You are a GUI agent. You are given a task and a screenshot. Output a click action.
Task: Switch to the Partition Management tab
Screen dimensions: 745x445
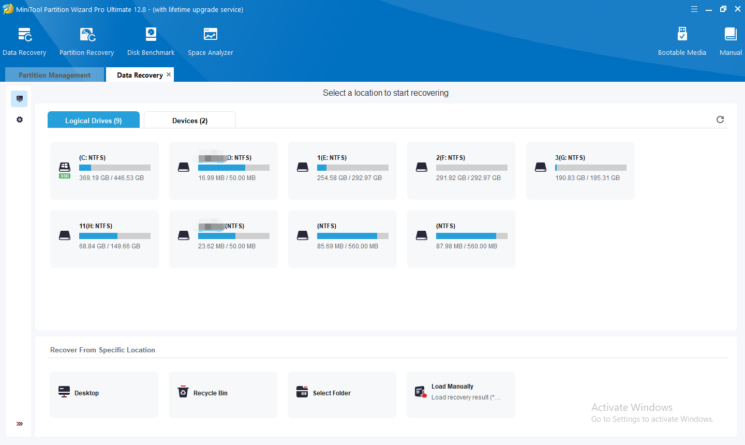[x=54, y=75]
